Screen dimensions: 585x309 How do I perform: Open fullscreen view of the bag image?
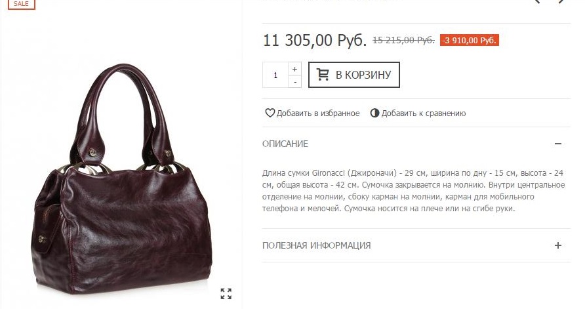click(226, 293)
